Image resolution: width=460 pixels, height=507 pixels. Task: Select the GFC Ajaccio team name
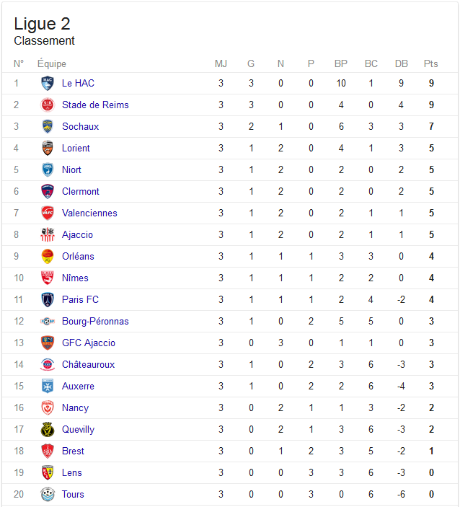tap(89, 343)
